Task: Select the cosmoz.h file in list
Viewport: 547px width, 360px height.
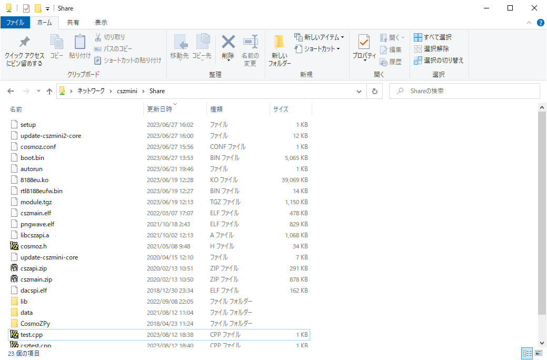Action: pyautogui.click(x=34, y=246)
